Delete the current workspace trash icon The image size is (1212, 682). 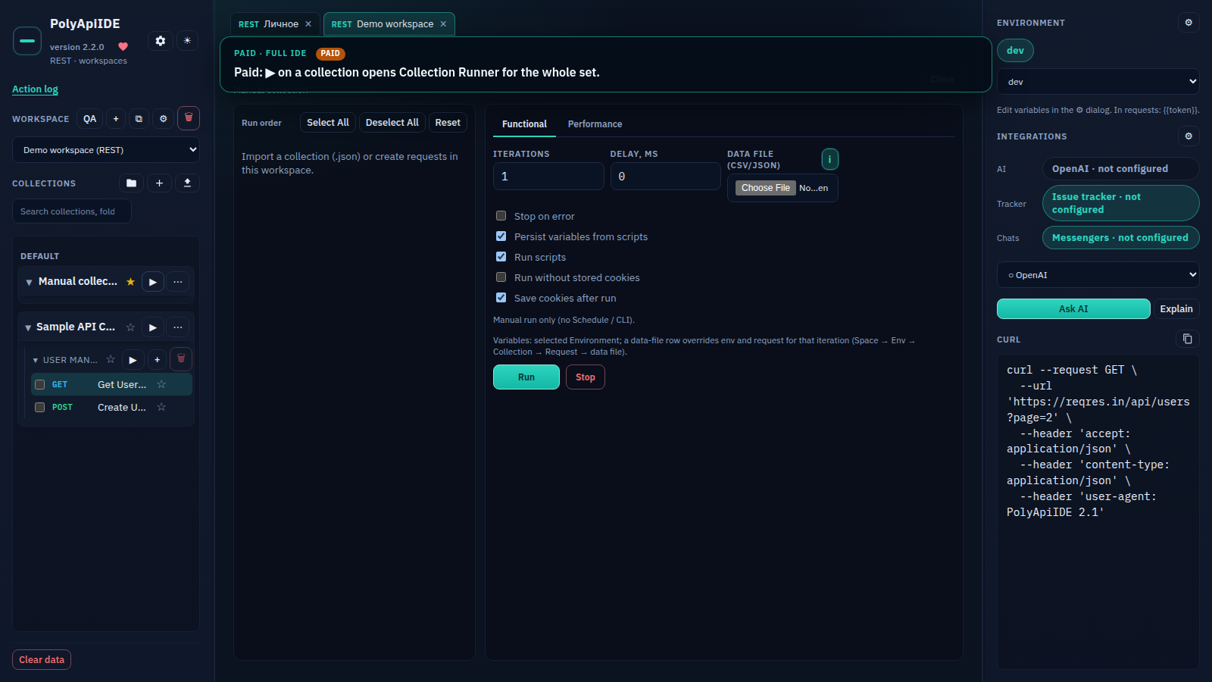189,118
